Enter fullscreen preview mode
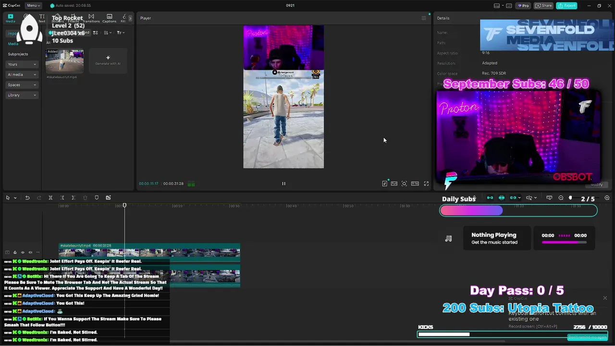Image resolution: width=615 pixels, height=346 pixels. coord(426,184)
